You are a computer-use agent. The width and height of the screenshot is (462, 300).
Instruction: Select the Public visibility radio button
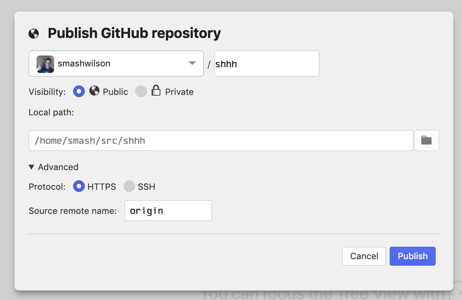pyautogui.click(x=79, y=91)
